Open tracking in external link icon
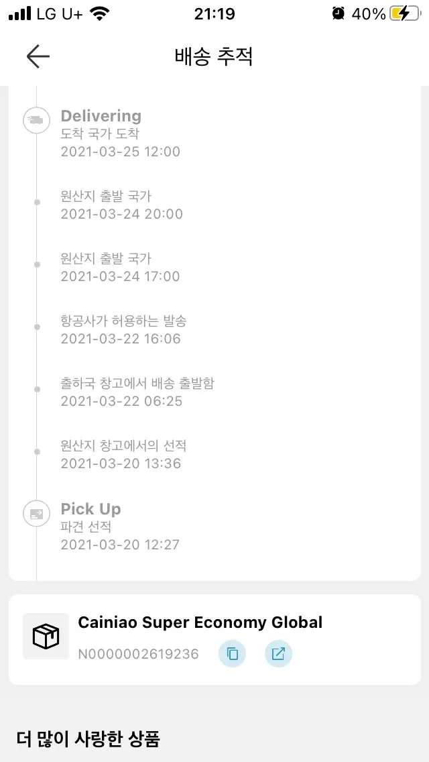 pos(278,654)
